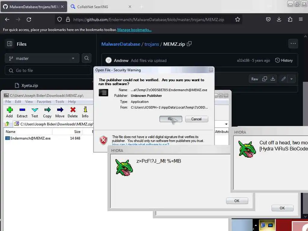Select Endermanch@MEMZ.exe in 7-Zip list

(x=30, y=138)
